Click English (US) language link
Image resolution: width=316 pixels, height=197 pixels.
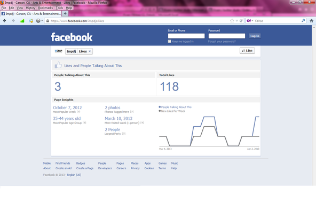click(74, 175)
